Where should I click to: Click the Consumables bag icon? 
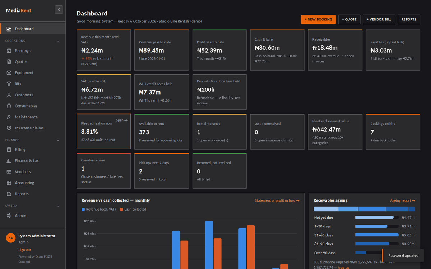(x=9, y=106)
